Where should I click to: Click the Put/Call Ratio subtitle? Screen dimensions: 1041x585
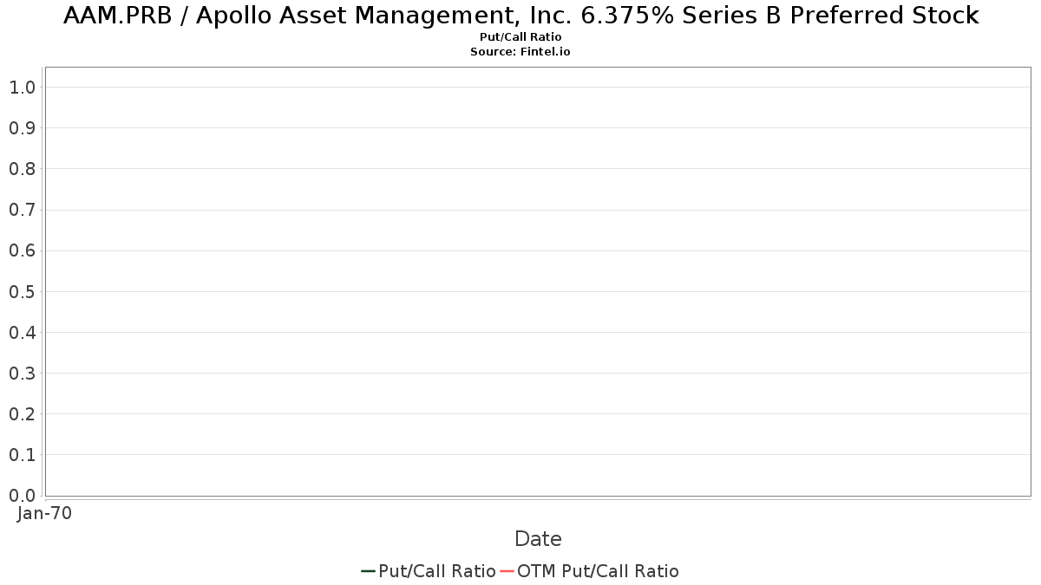point(520,37)
